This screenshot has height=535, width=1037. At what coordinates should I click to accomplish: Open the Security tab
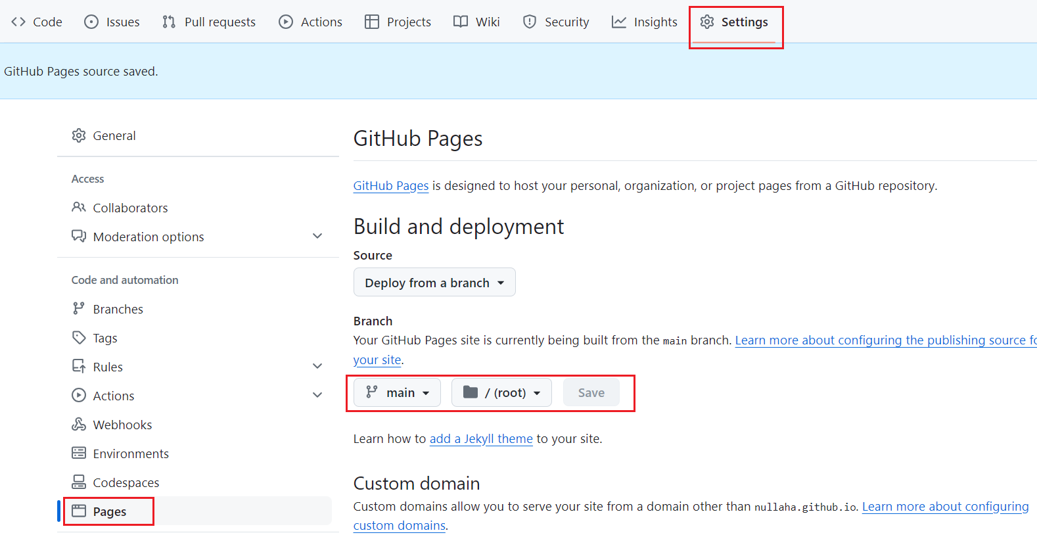coord(556,22)
